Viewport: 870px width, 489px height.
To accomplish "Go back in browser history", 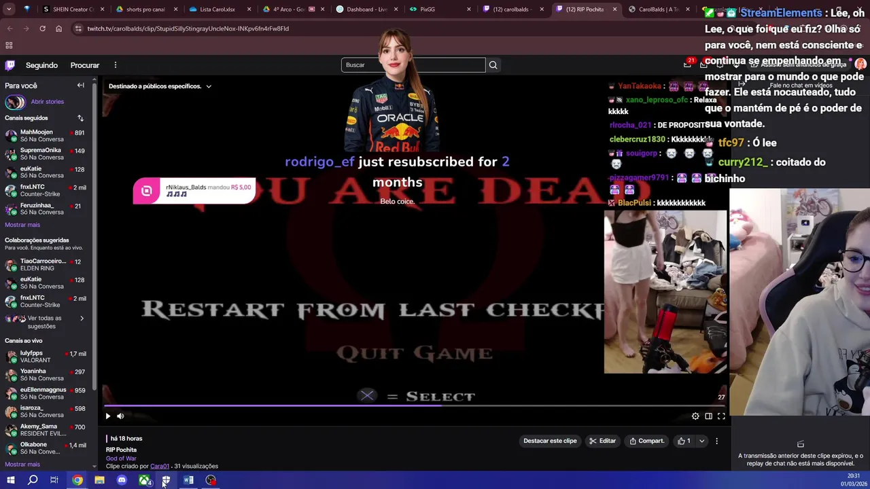I will 10,29.
